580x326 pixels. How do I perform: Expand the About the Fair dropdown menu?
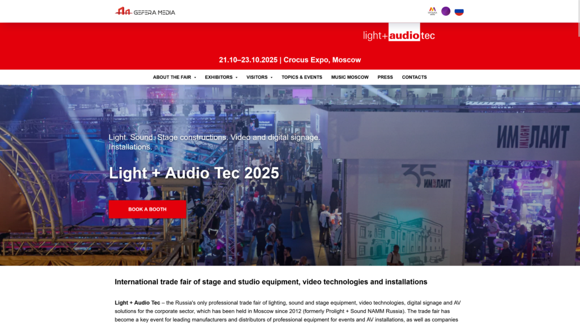(x=174, y=77)
